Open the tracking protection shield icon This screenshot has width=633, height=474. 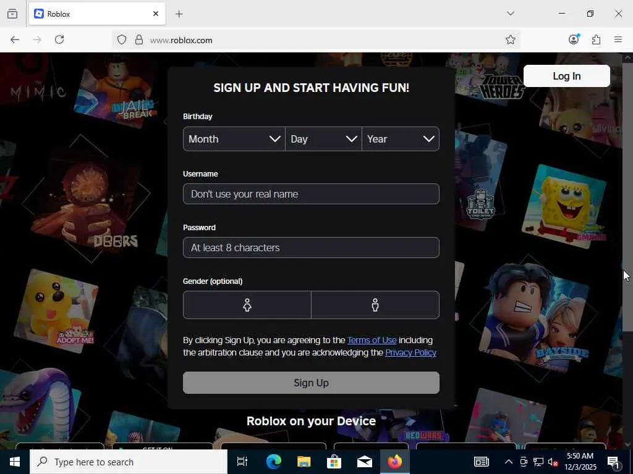point(122,40)
